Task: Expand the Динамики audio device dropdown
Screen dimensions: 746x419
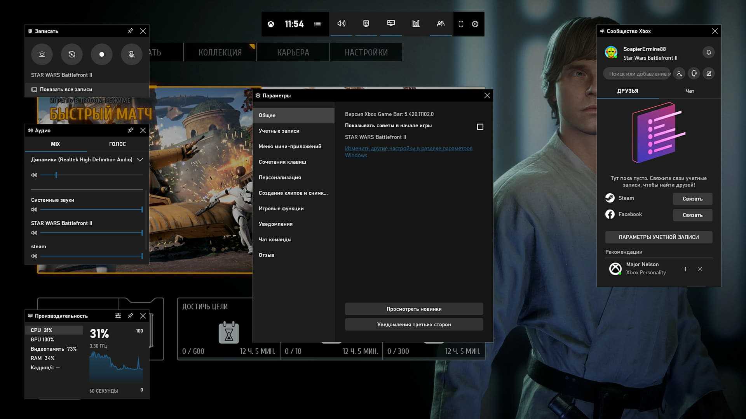Action: [x=140, y=160]
